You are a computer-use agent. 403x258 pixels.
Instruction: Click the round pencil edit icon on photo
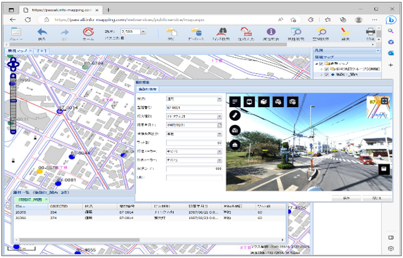point(235,115)
